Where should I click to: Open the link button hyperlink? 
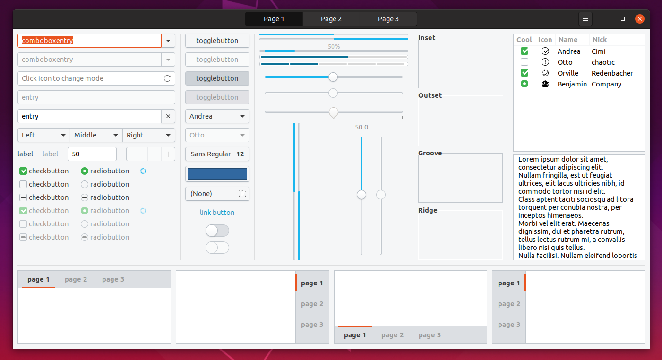tap(217, 213)
